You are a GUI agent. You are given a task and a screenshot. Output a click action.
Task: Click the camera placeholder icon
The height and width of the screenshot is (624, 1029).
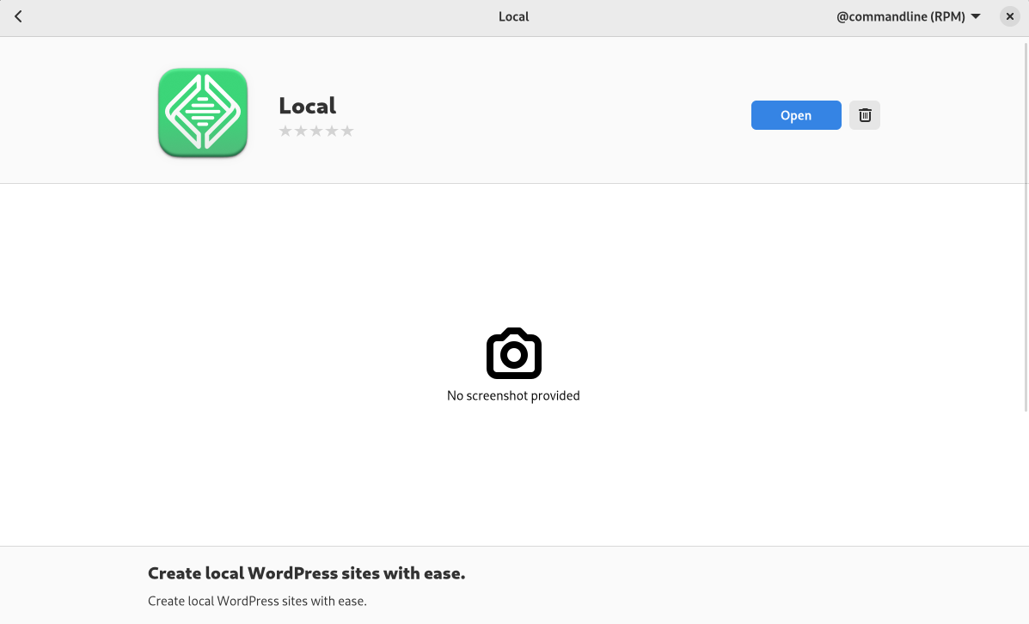coord(513,353)
